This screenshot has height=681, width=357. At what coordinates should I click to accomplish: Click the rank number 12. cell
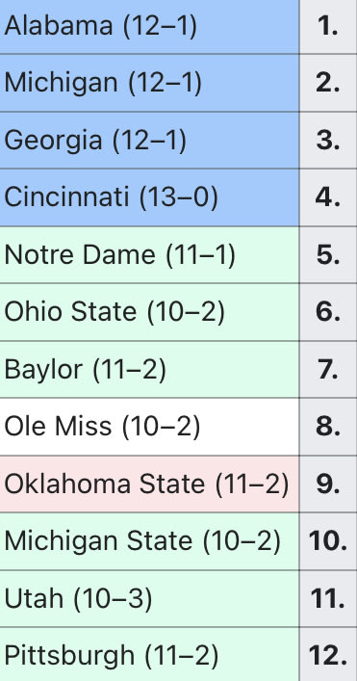point(328,654)
